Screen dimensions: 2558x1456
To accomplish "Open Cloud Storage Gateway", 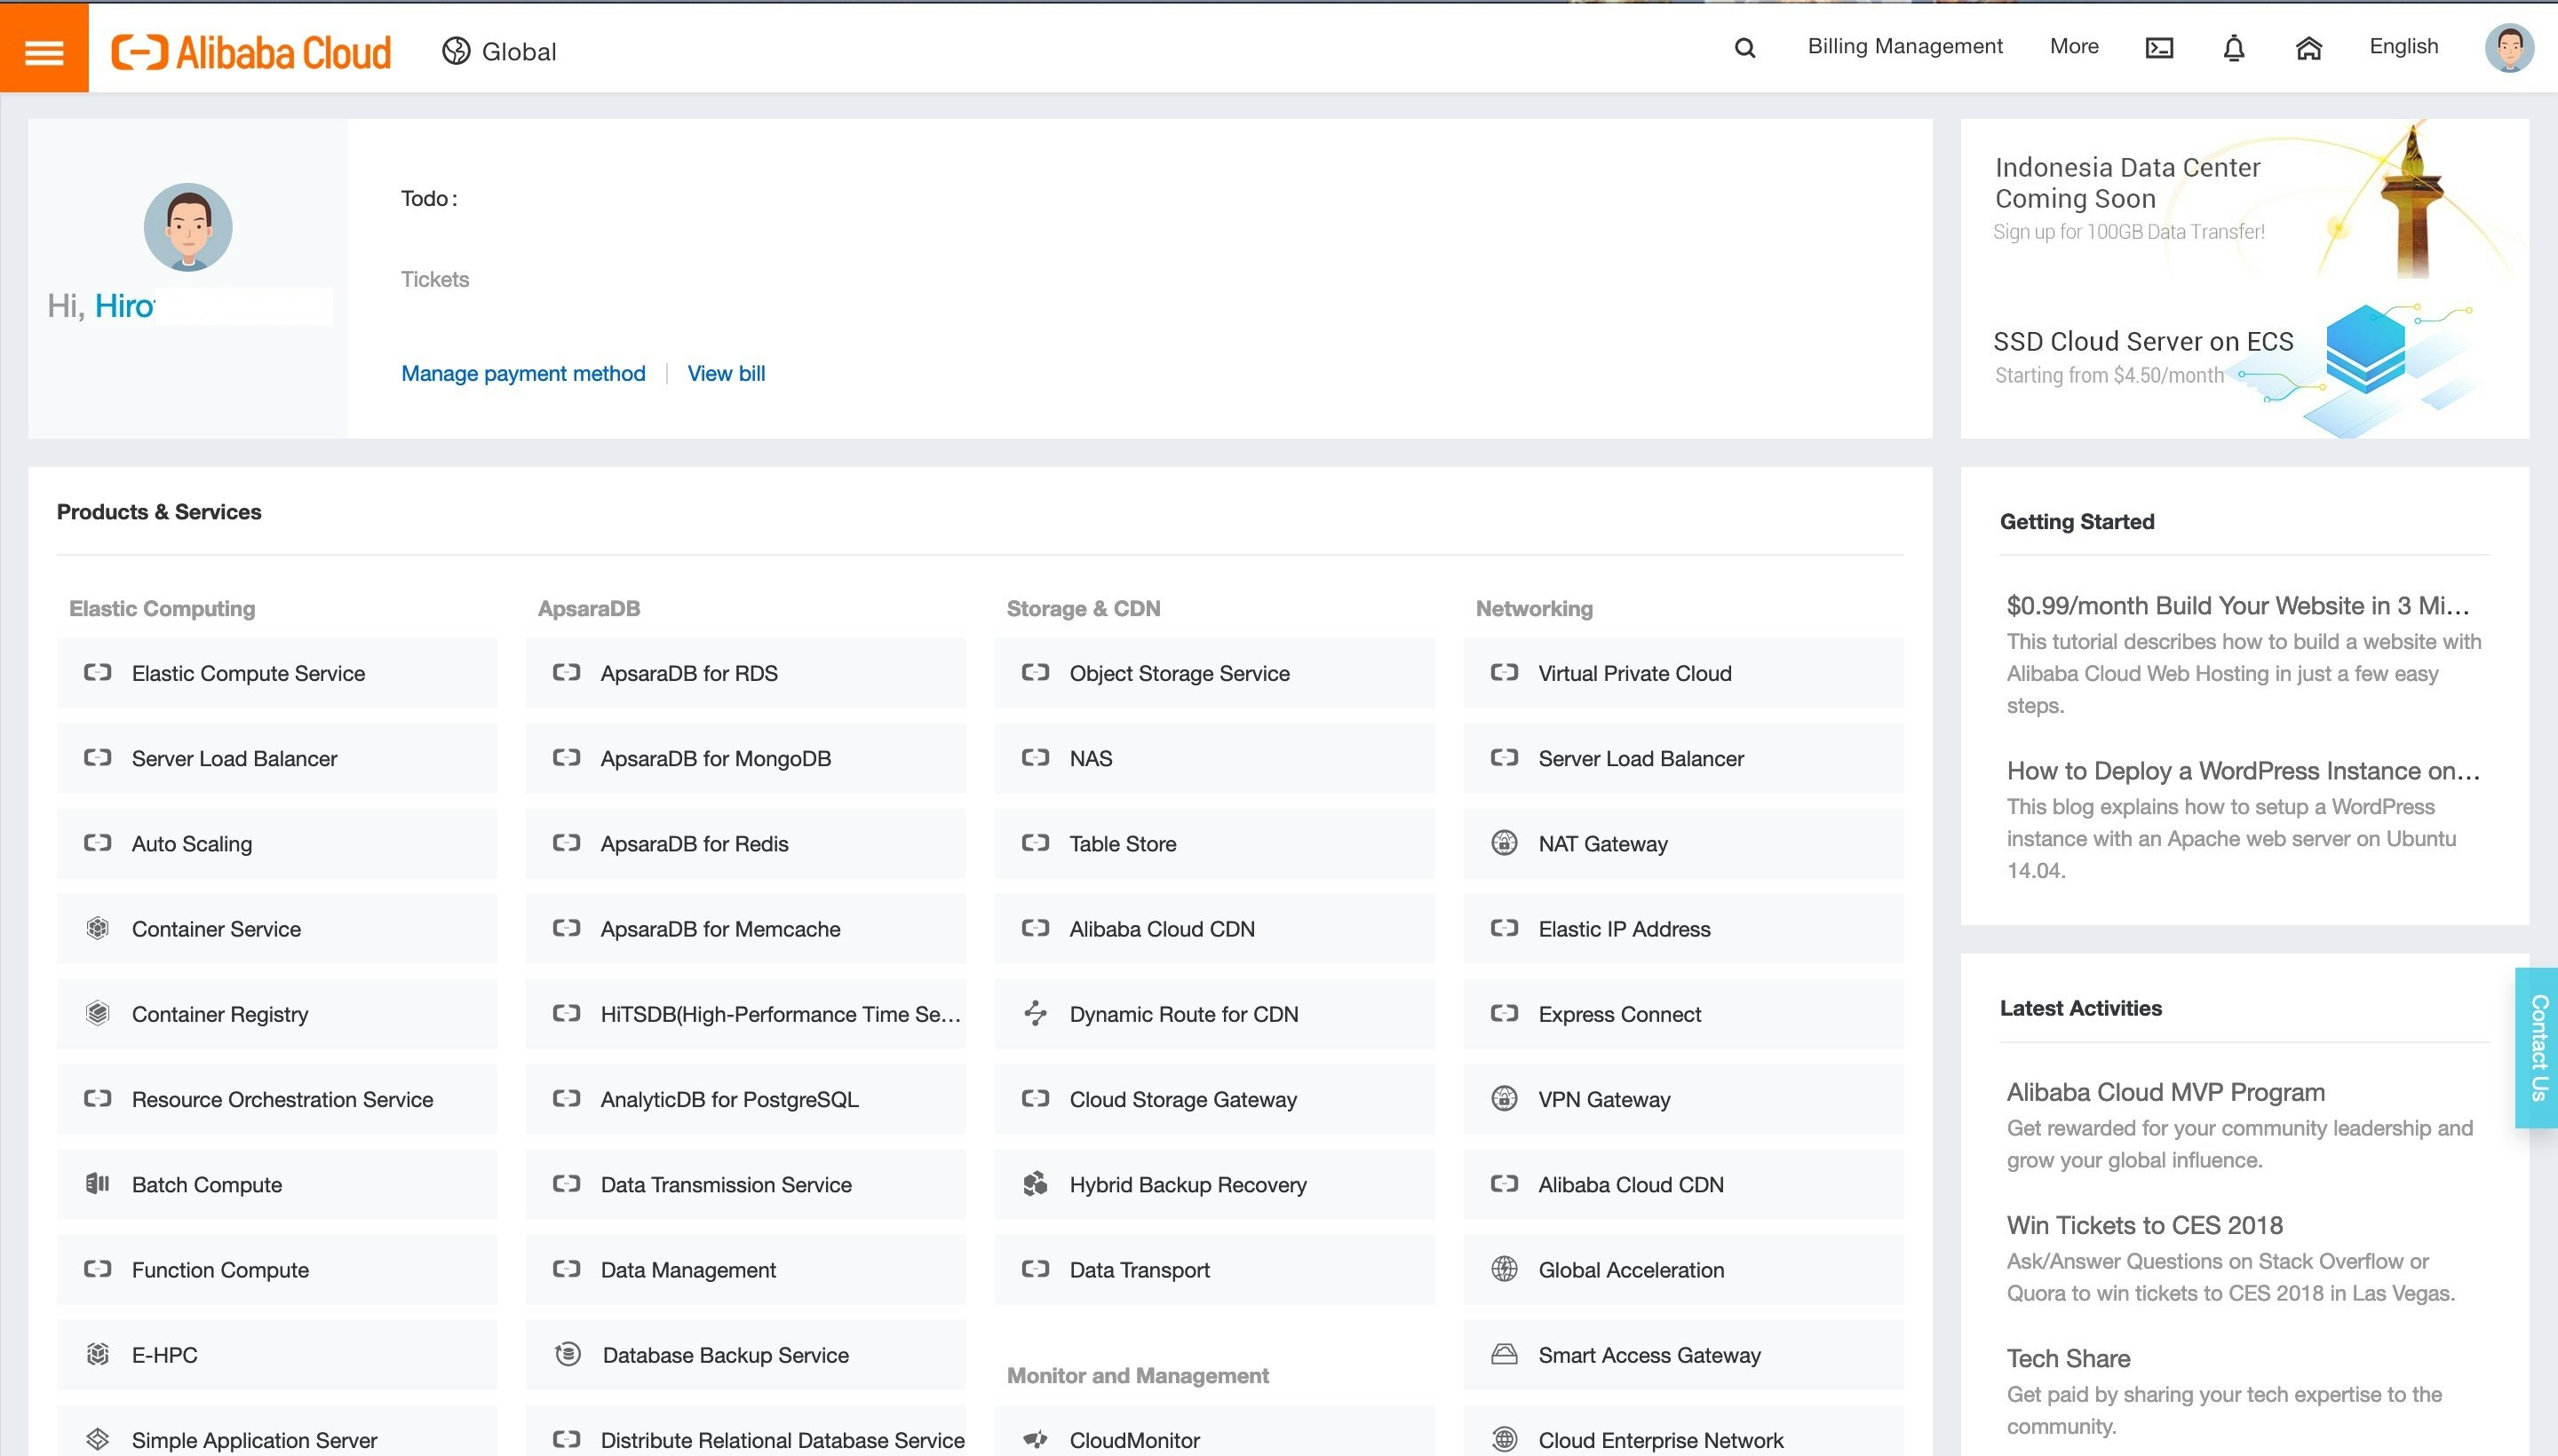I will tap(1214, 1098).
